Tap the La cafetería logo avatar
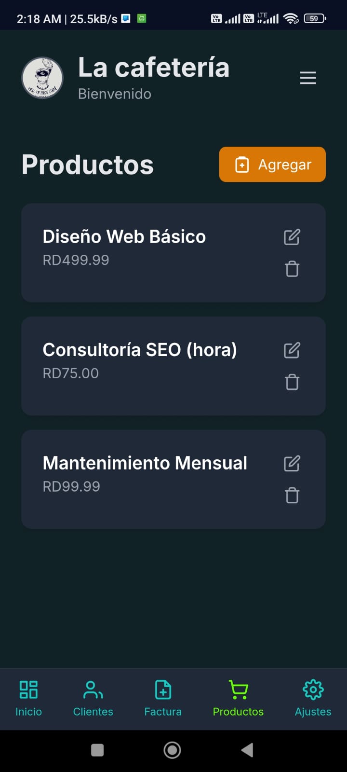The width and height of the screenshot is (347, 772). pyautogui.click(x=42, y=78)
